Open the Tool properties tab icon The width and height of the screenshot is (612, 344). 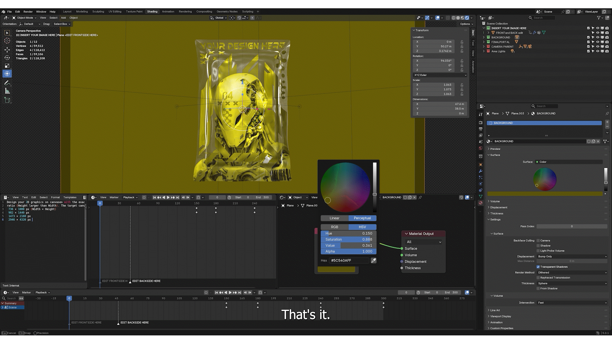click(x=481, y=114)
